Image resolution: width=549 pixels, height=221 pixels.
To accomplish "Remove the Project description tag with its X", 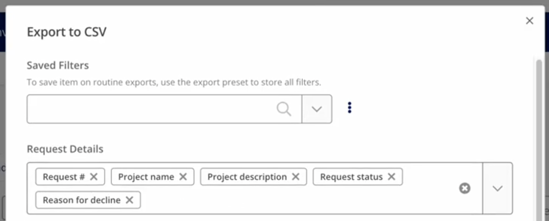I will coord(296,177).
